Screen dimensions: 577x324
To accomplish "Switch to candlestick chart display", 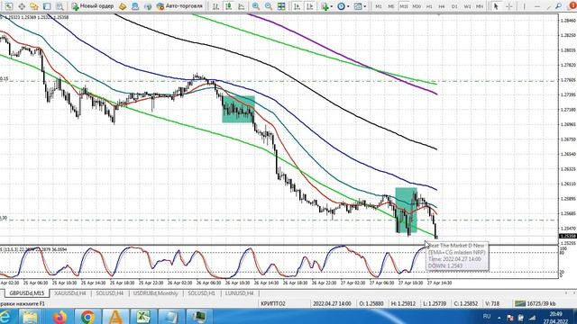I will pyautogui.click(x=228, y=6).
